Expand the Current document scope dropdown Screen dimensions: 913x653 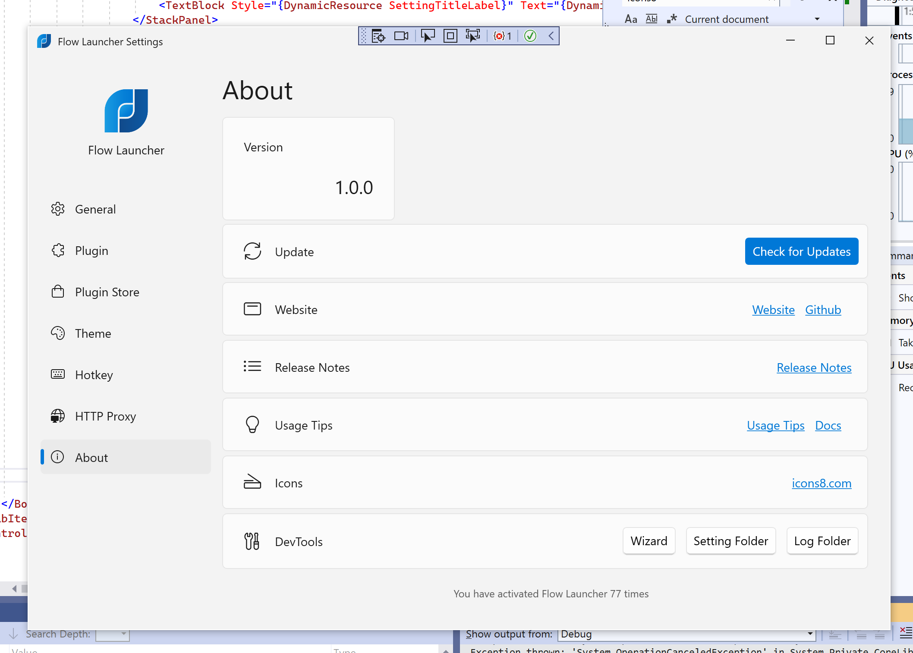point(817,19)
